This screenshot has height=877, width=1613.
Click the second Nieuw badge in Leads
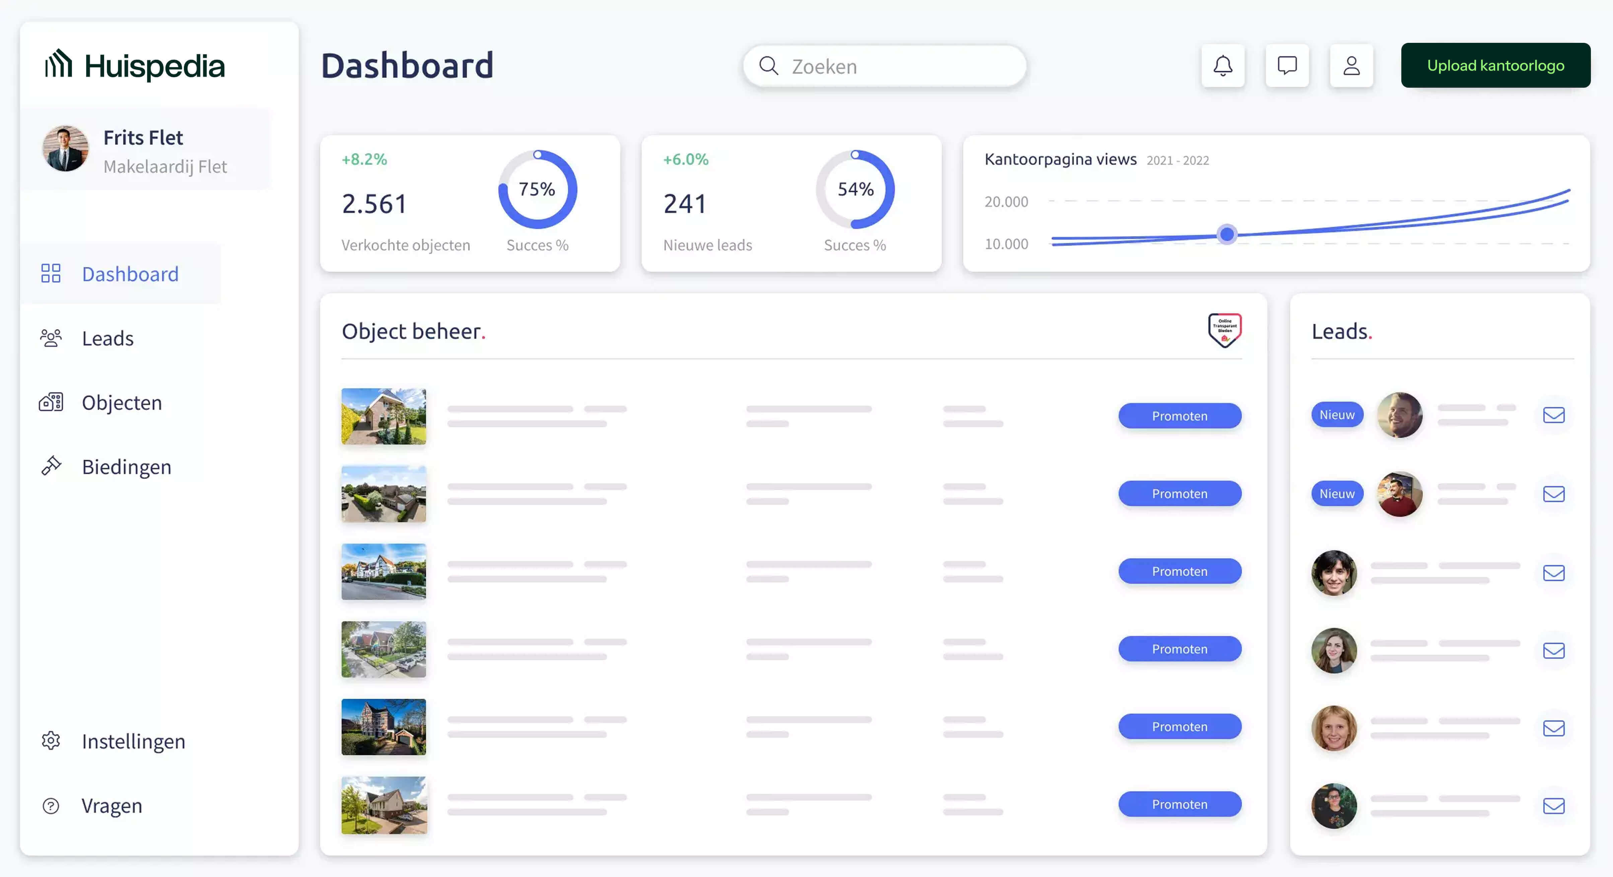[x=1337, y=493]
